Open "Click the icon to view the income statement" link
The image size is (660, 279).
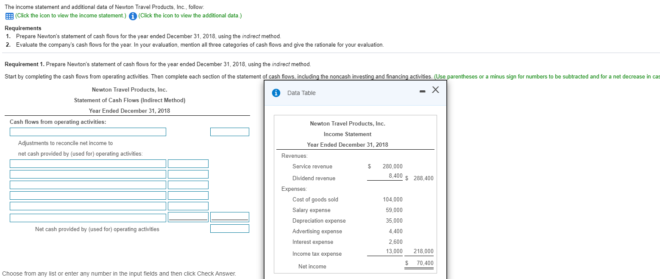coord(71,16)
